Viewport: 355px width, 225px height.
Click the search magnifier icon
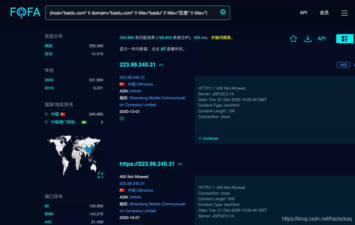223,12
